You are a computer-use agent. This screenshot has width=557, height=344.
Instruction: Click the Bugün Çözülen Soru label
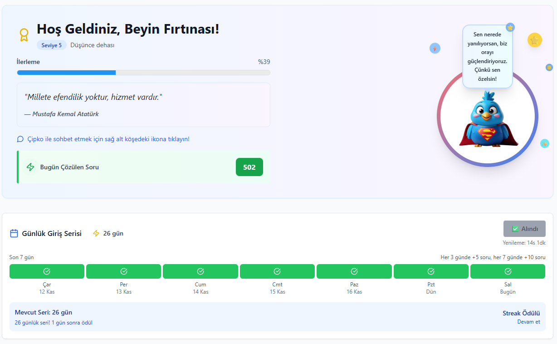tap(69, 167)
